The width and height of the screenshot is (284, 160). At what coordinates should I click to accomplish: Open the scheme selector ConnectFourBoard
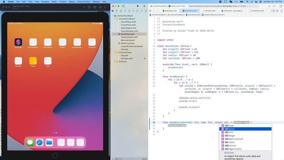tap(158, 6)
